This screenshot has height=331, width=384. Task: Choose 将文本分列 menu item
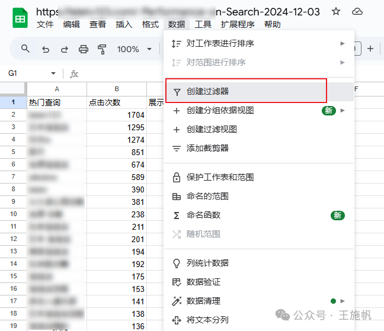click(x=259, y=320)
